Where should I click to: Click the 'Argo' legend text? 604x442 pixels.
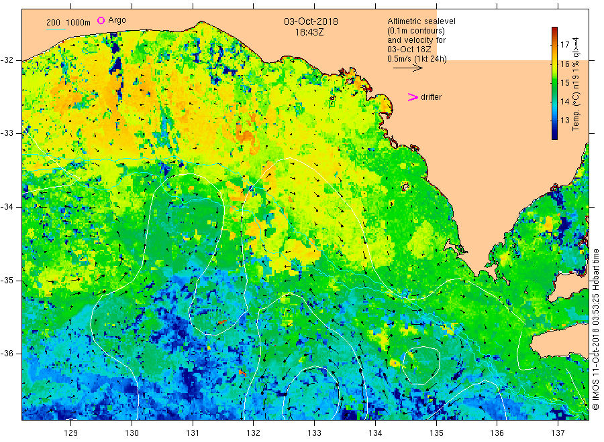[117, 20]
